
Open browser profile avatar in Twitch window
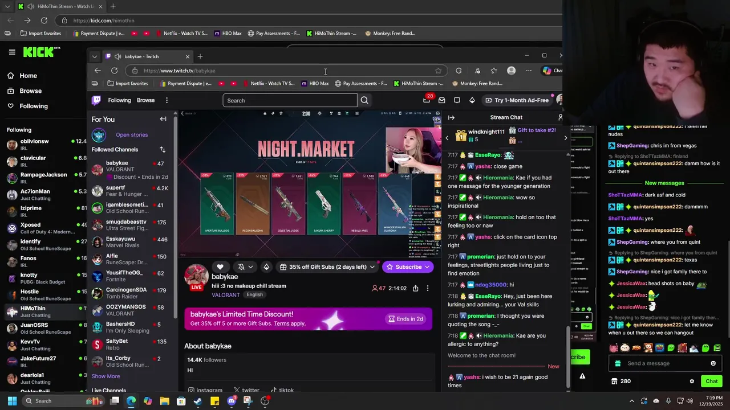point(511,71)
